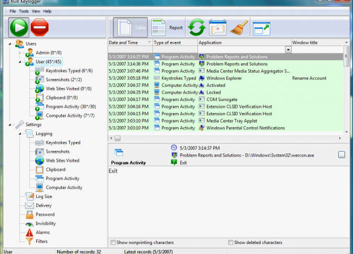Select Invisibility settings eye item

click(45, 224)
